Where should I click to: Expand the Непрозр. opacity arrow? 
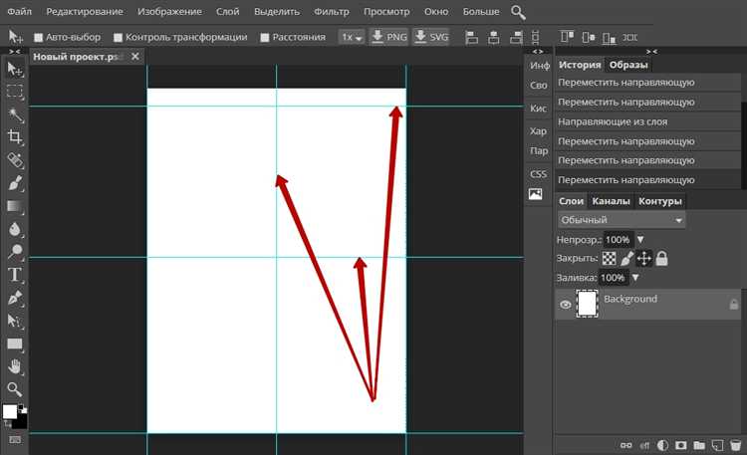(x=640, y=239)
